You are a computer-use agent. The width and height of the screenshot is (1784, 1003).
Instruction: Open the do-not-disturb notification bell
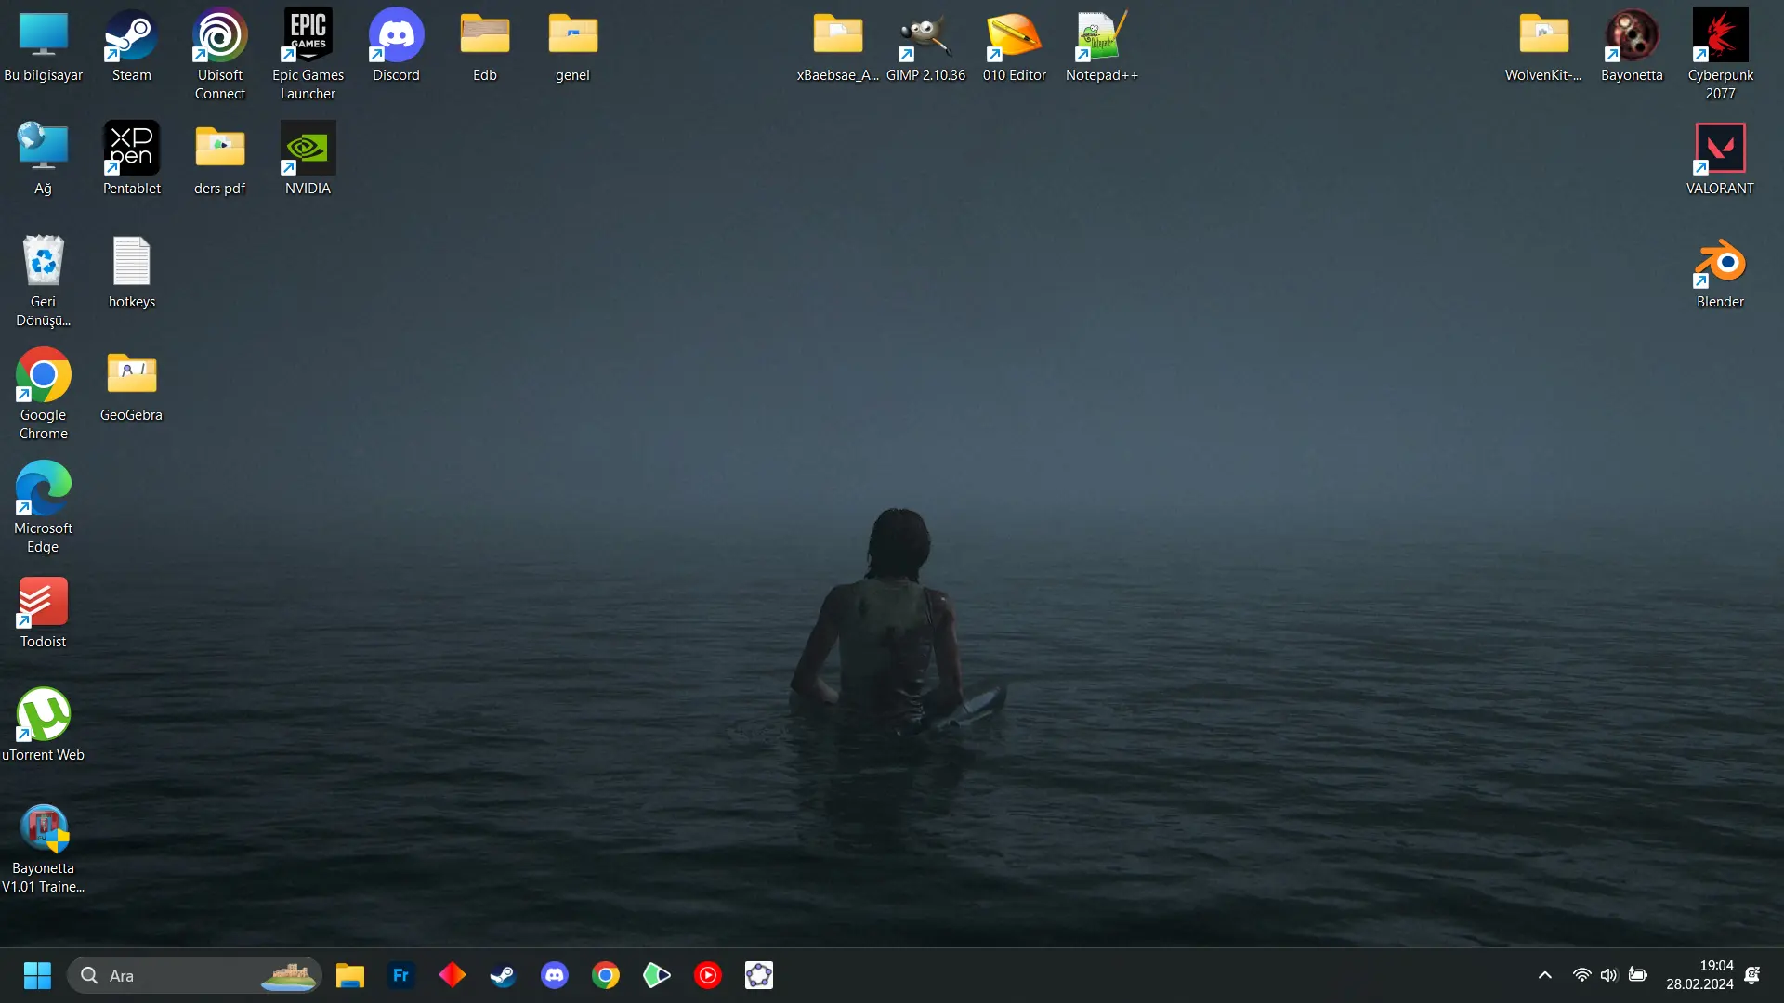click(x=1752, y=975)
